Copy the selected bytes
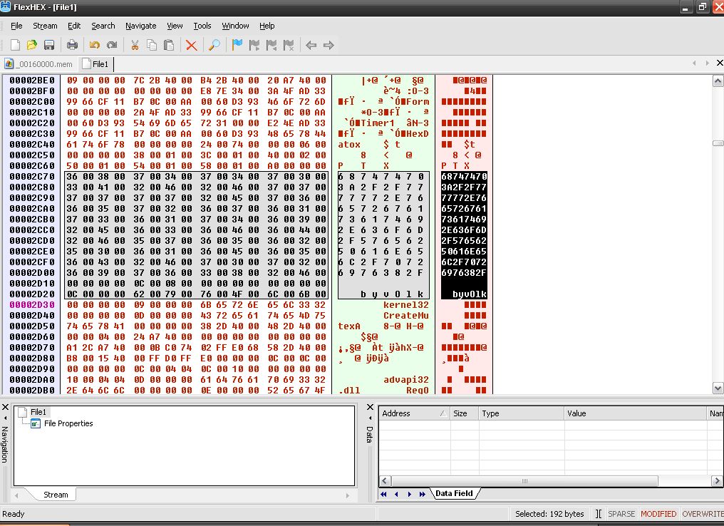 (152, 45)
